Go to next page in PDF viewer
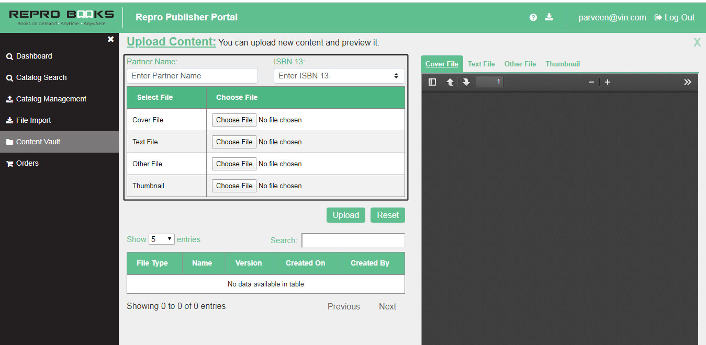This screenshot has width=706, height=345. (466, 82)
